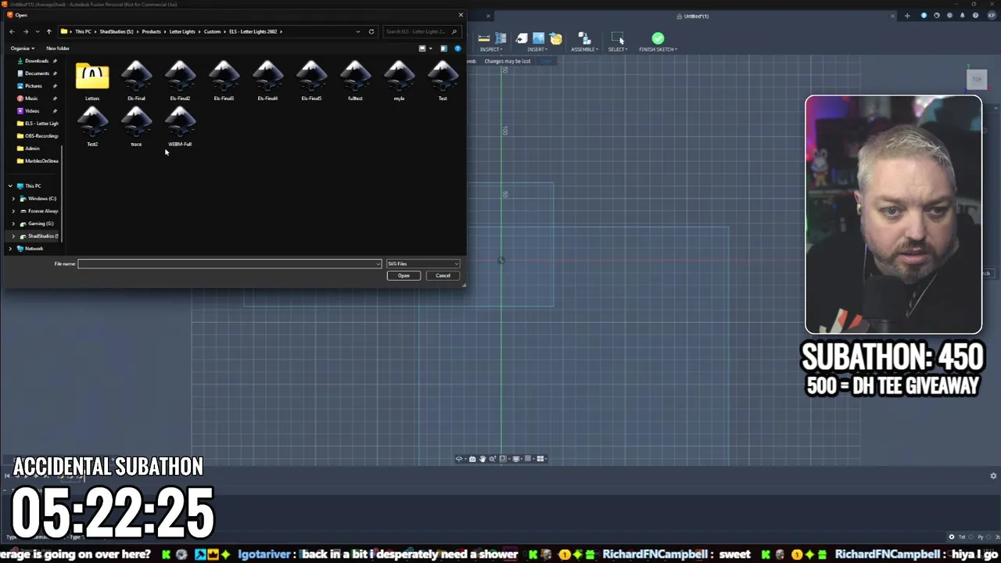Open the File name history dropdown
The width and height of the screenshot is (1001, 563).
(x=379, y=264)
